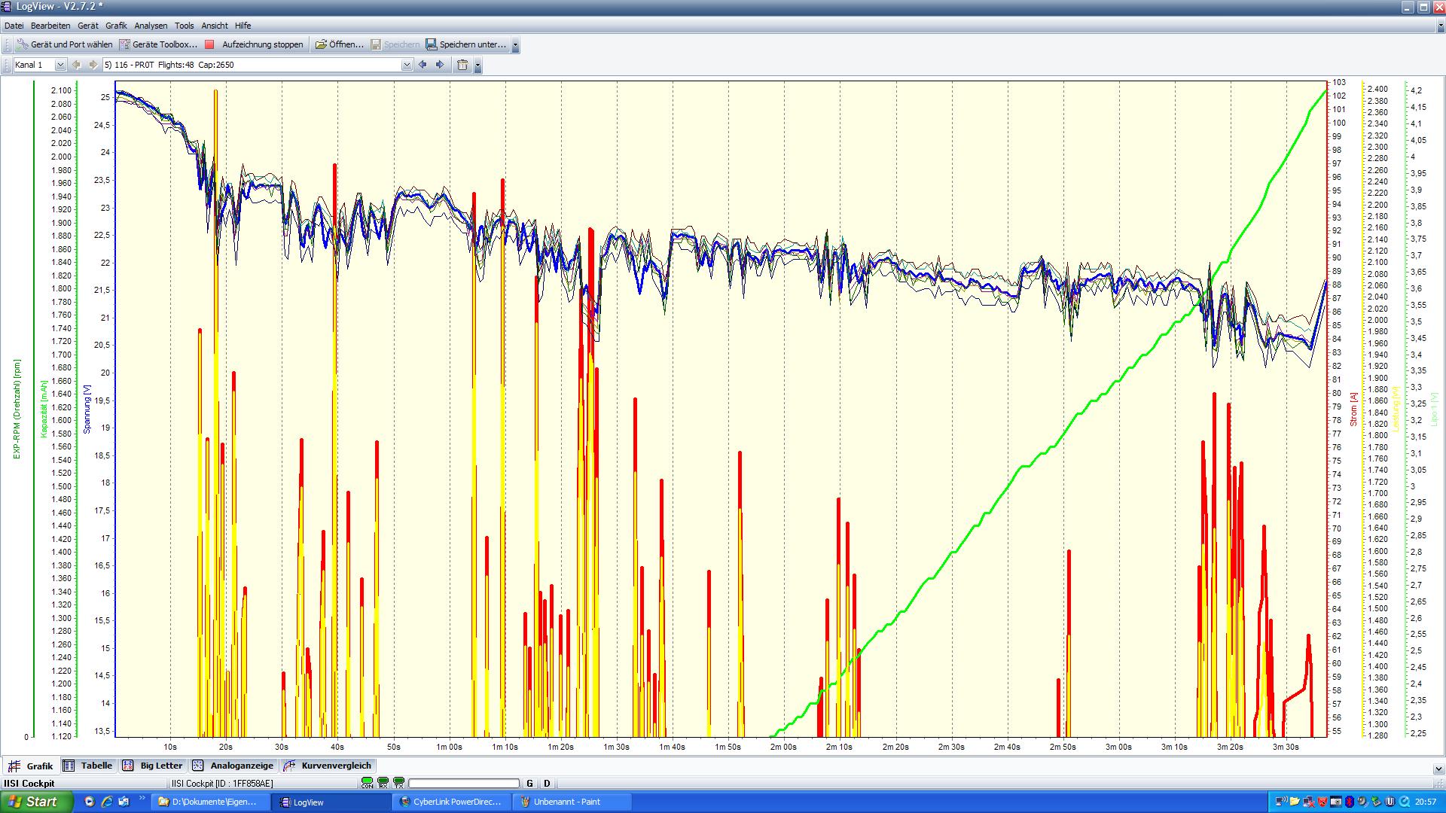Click the 2m 00s time axis marker
Viewport: 1446px width, 813px height.
[783, 747]
